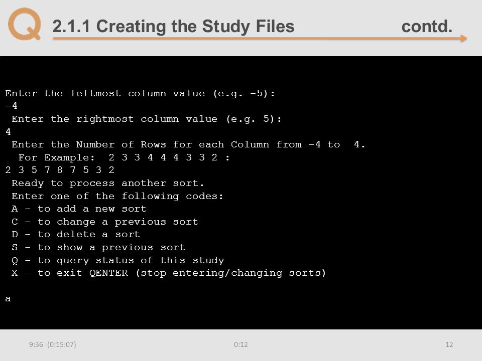Viewport: 482px width, 361px height.
Task: Click 'C - to change a previous sort' option
Action: 105,222
